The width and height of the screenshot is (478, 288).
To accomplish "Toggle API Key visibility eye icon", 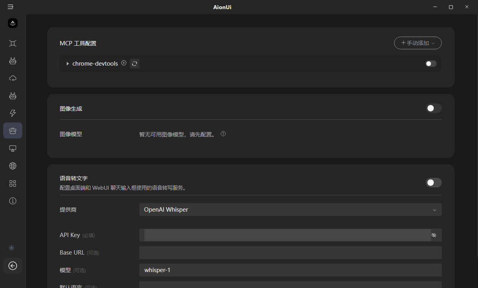I will tap(434, 235).
